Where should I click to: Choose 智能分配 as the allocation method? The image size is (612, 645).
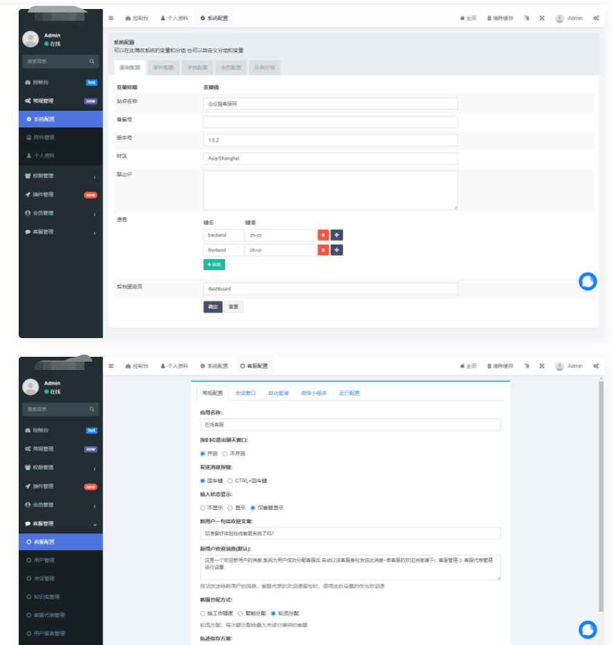[x=240, y=613]
